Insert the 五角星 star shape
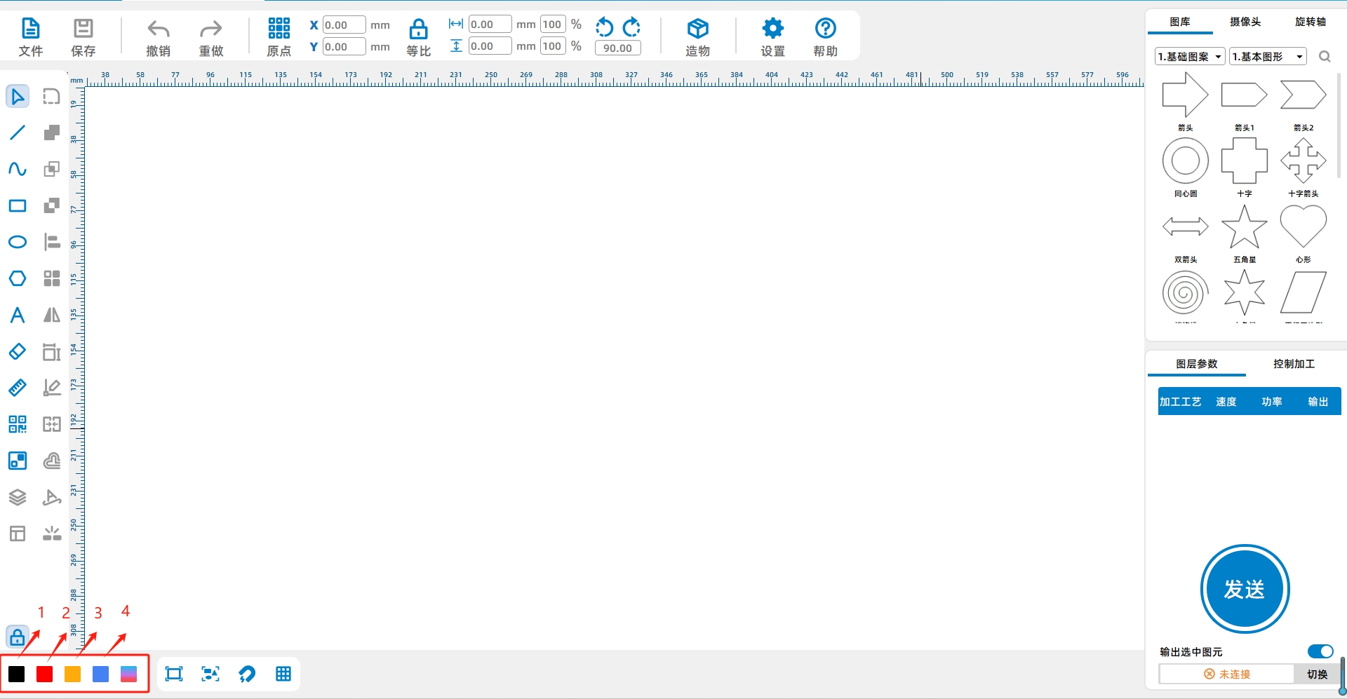Screen dimensions: 1347x699 tap(1245, 226)
